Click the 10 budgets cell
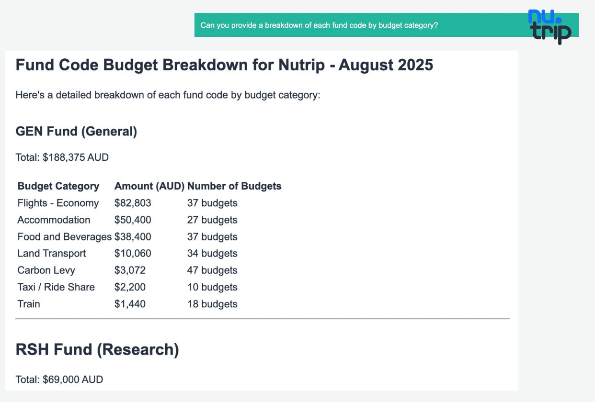Image resolution: width=595 pixels, height=402 pixels. pyautogui.click(x=212, y=287)
